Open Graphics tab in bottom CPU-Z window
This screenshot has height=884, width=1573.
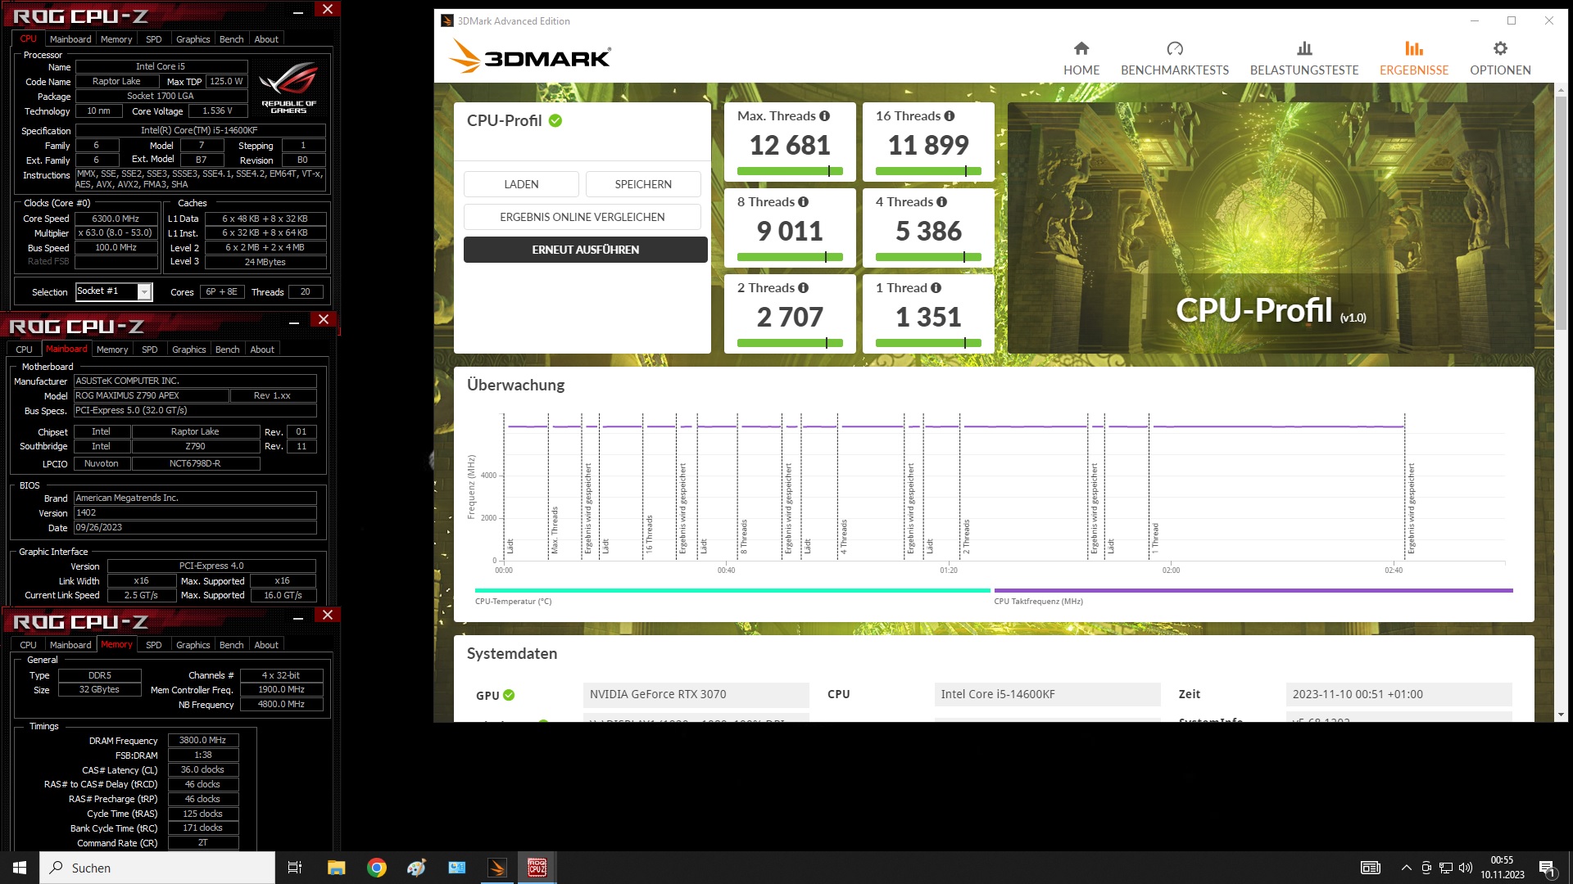click(x=193, y=645)
